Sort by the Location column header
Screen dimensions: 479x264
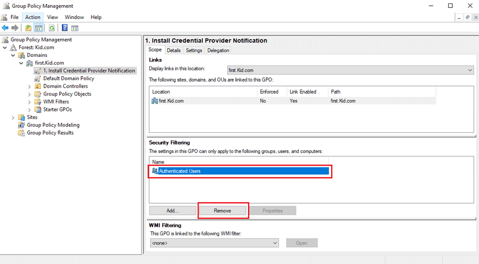[203, 92]
